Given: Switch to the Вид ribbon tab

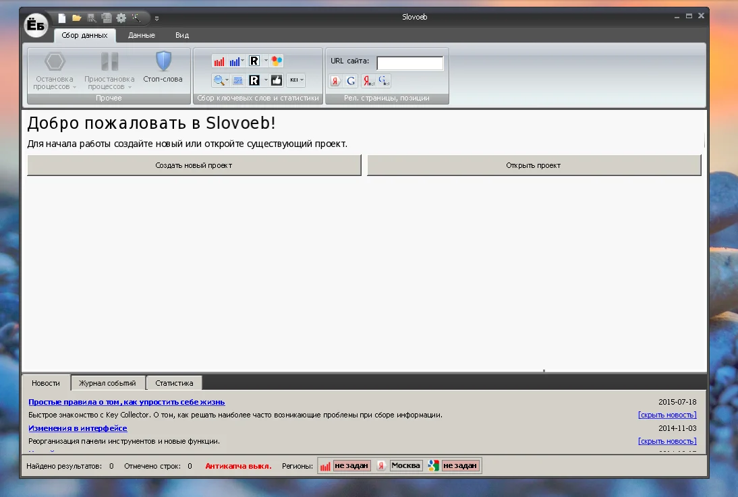Looking at the screenshot, I should 182,35.
